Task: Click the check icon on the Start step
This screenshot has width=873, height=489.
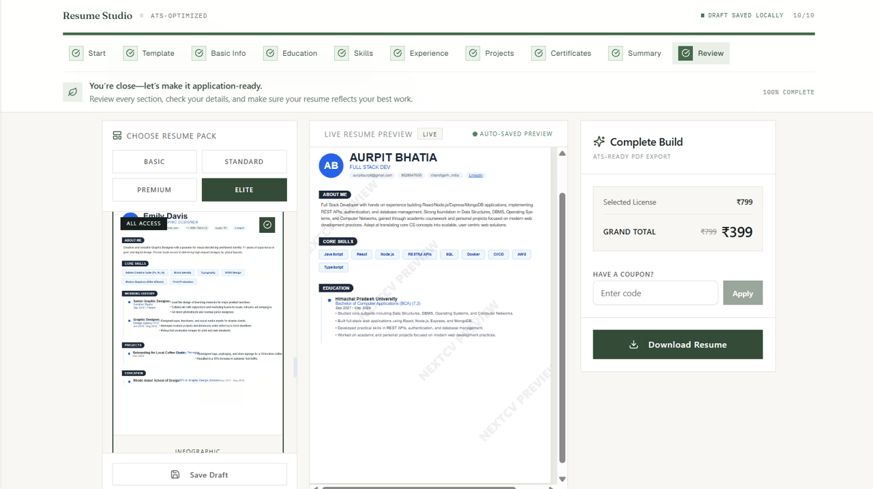Action: click(76, 53)
